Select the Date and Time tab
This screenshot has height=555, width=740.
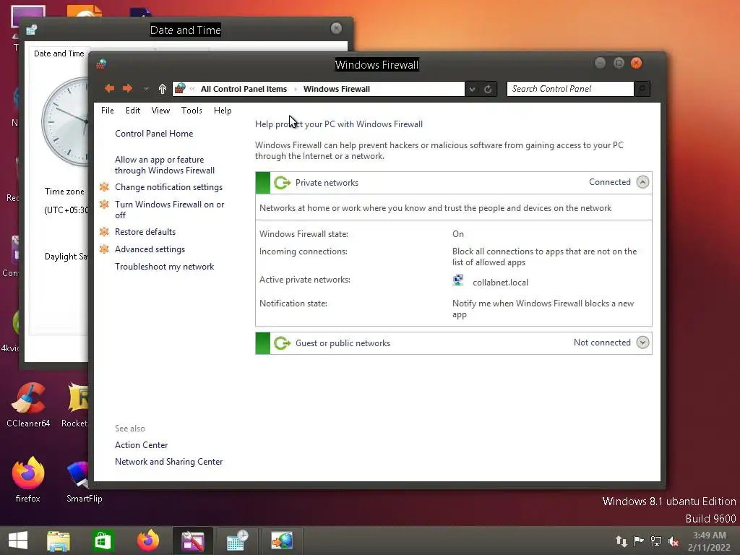tap(59, 53)
